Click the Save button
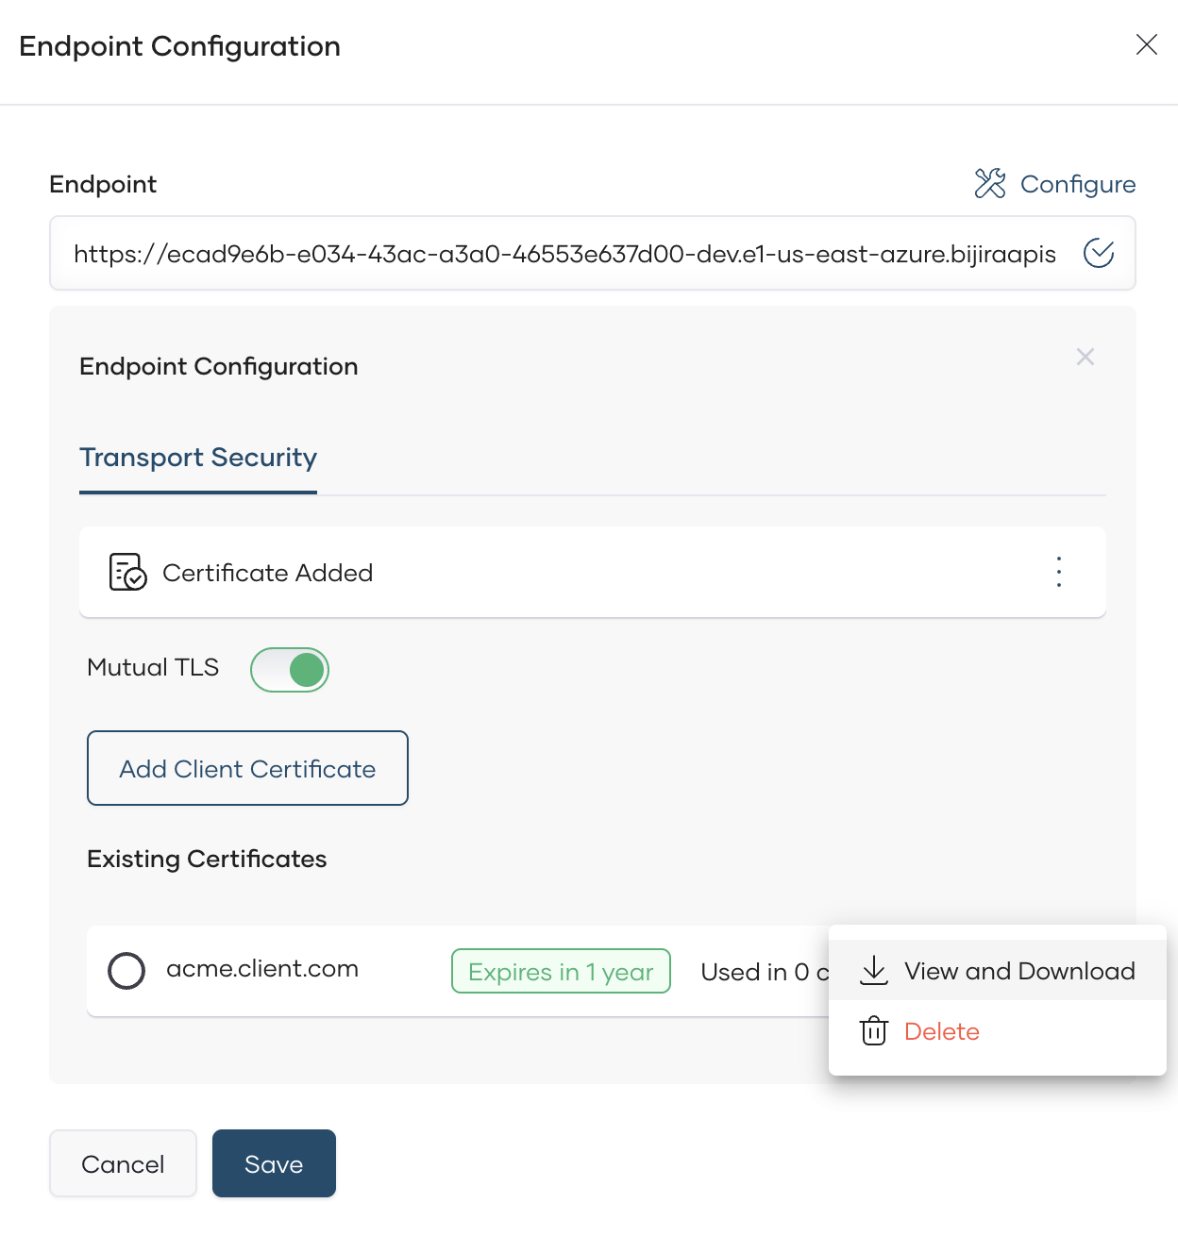This screenshot has width=1178, height=1253. (x=274, y=1163)
